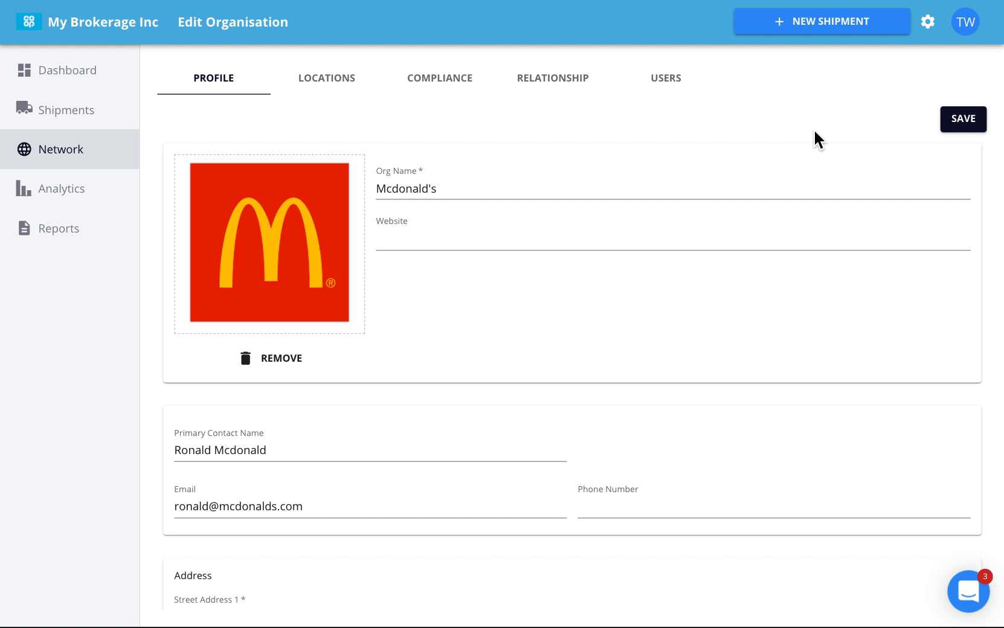Open the Compliance tab
This screenshot has height=628, width=1004.
click(x=440, y=78)
